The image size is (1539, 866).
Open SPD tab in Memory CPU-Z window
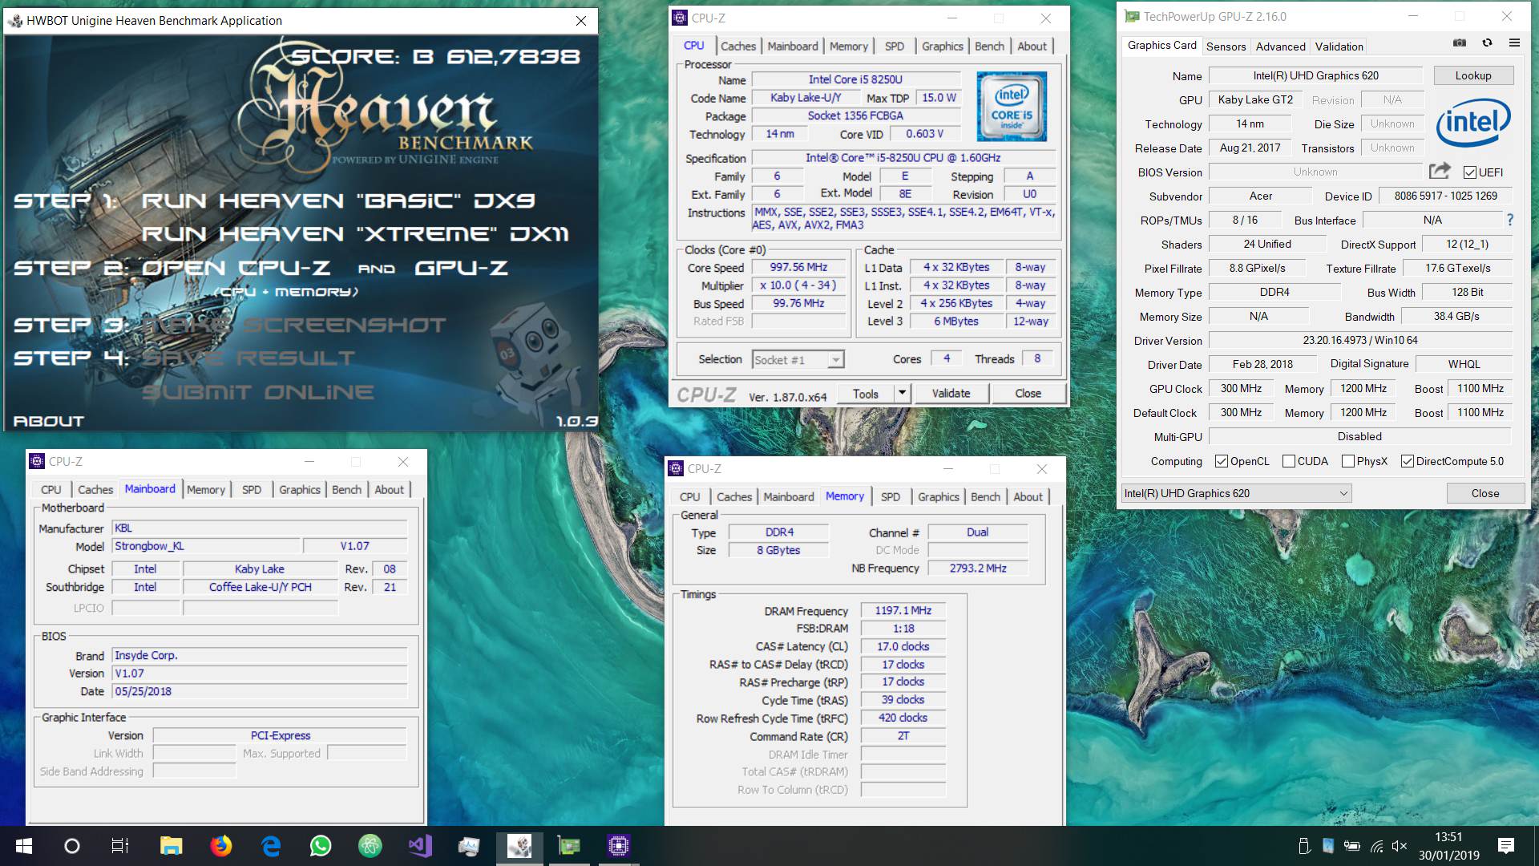click(x=890, y=497)
